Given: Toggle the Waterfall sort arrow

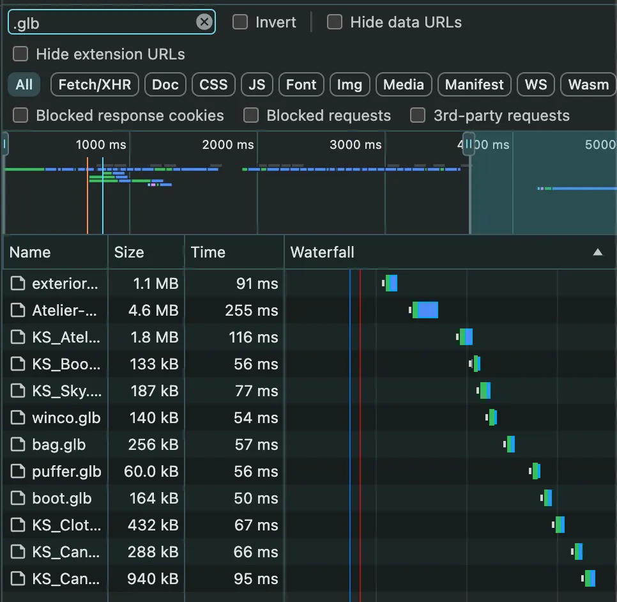Looking at the screenshot, I should (598, 252).
